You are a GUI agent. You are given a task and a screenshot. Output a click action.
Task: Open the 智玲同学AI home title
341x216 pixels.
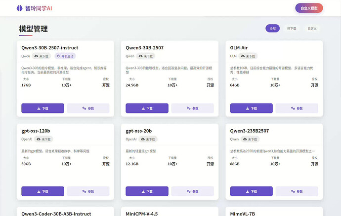39,8
